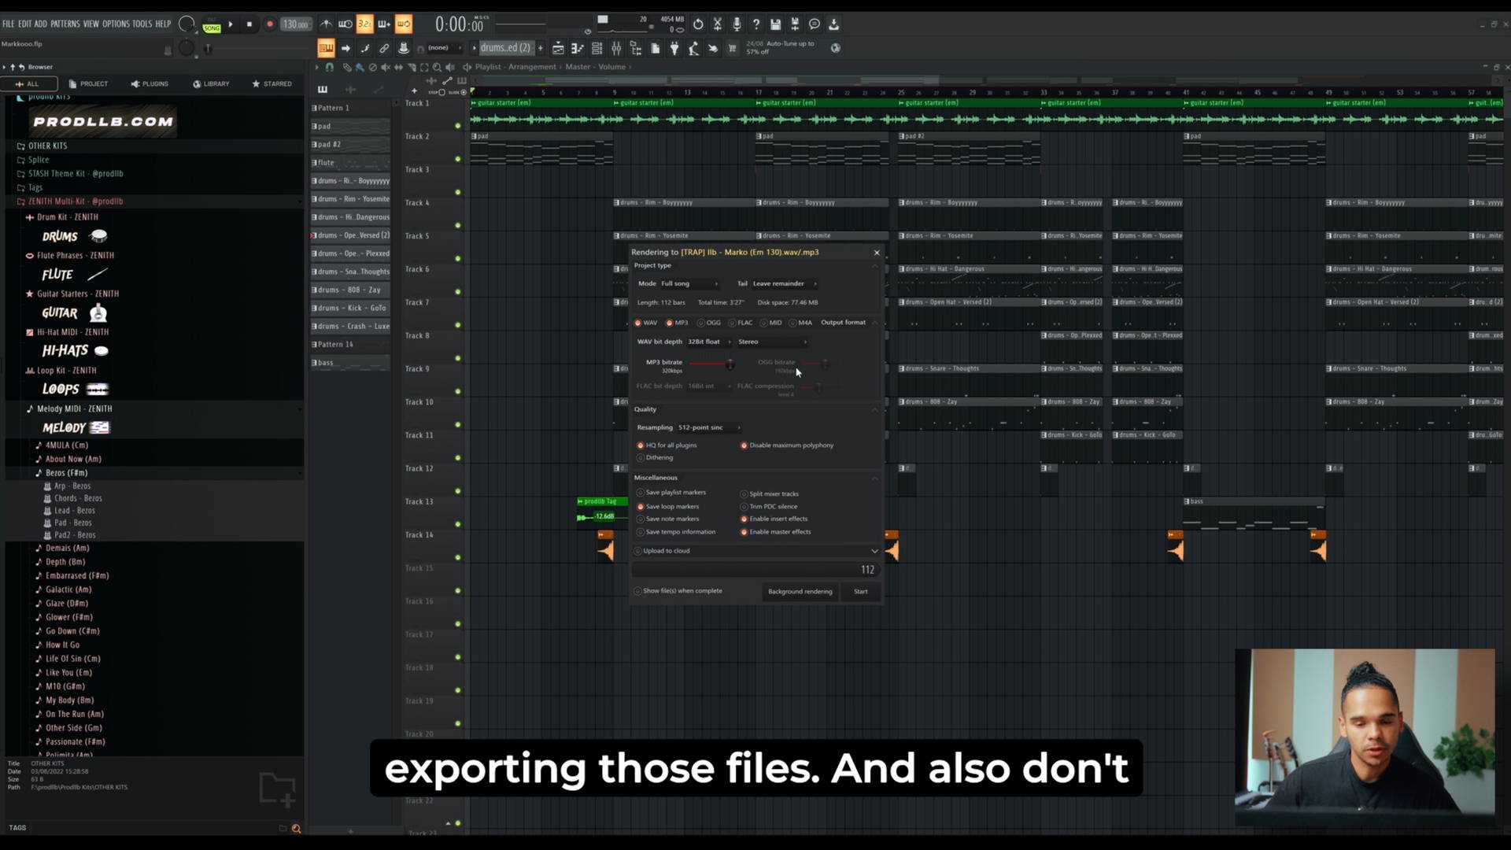
Task: Switch to the STARRED browser tab
Action: pos(272,83)
